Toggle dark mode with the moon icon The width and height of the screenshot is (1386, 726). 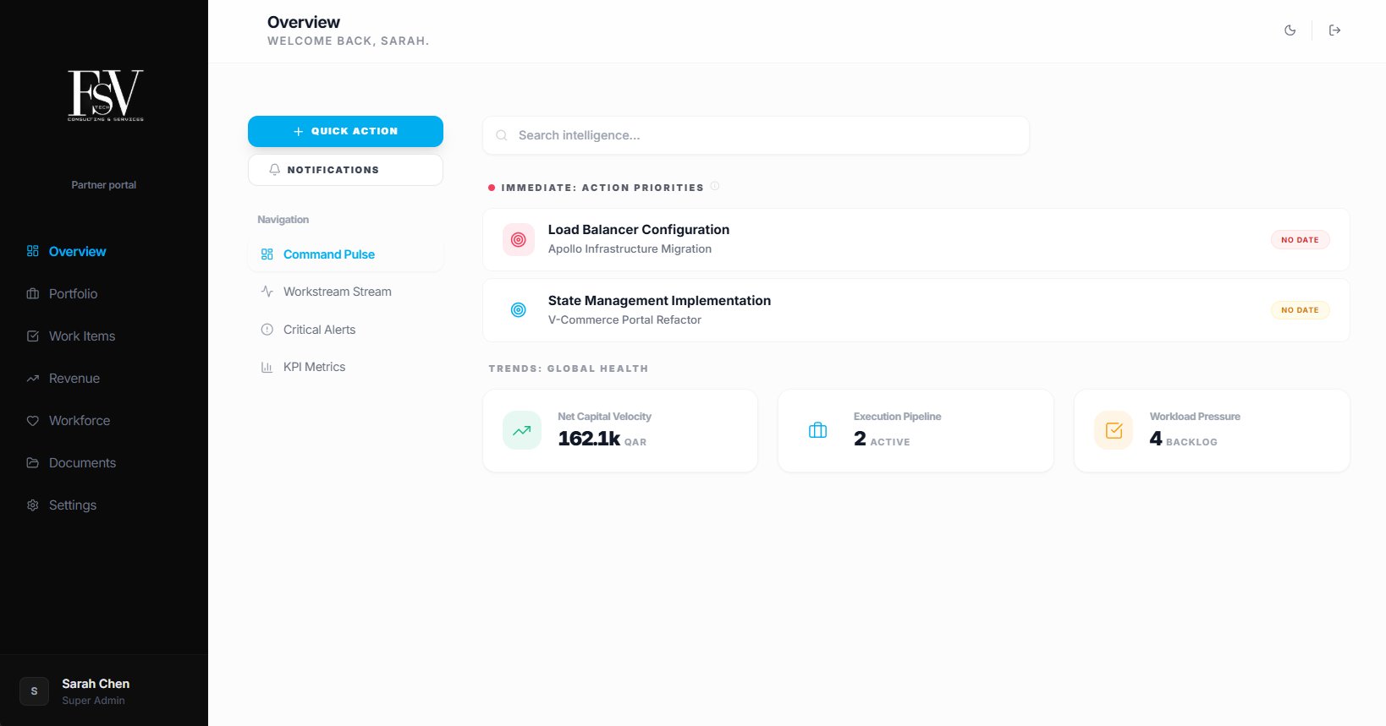[x=1290, y=30]
